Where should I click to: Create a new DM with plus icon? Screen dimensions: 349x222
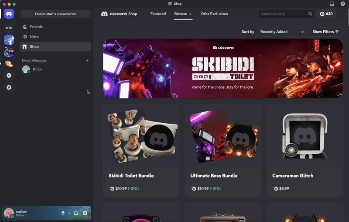point(87,60)
